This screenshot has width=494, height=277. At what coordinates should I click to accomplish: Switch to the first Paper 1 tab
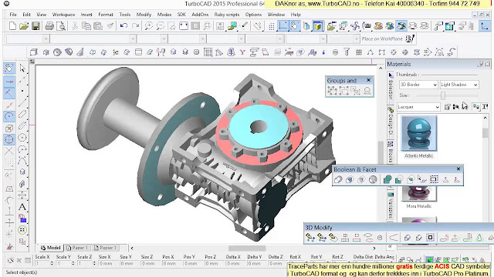77,248
